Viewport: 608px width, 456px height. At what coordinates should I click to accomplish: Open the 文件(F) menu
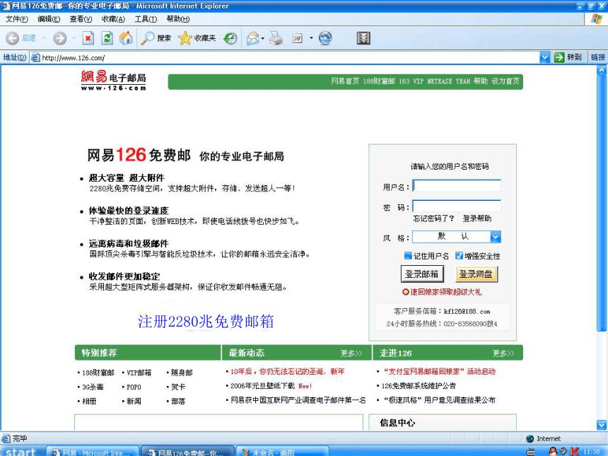pyautogui.click(x=17, y=19)
